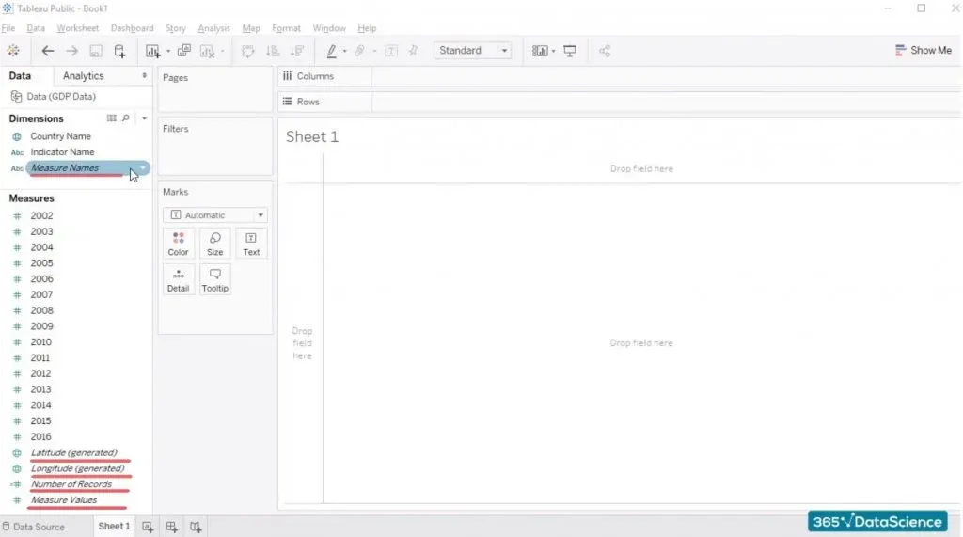The height and width of the screenshot is (537, 963).
Task: Create a new story from bottom bar
Action: click(x=196, y=527)
